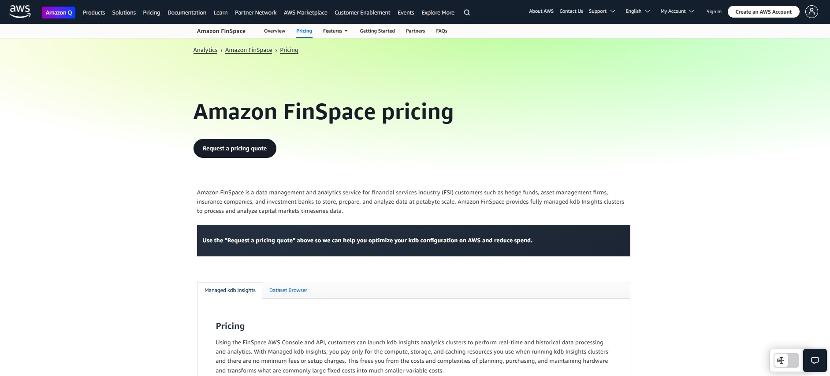Go to the Getting Started page
Image resolution: width=830 pixels, height=376 pixels.
coord(377,31)
